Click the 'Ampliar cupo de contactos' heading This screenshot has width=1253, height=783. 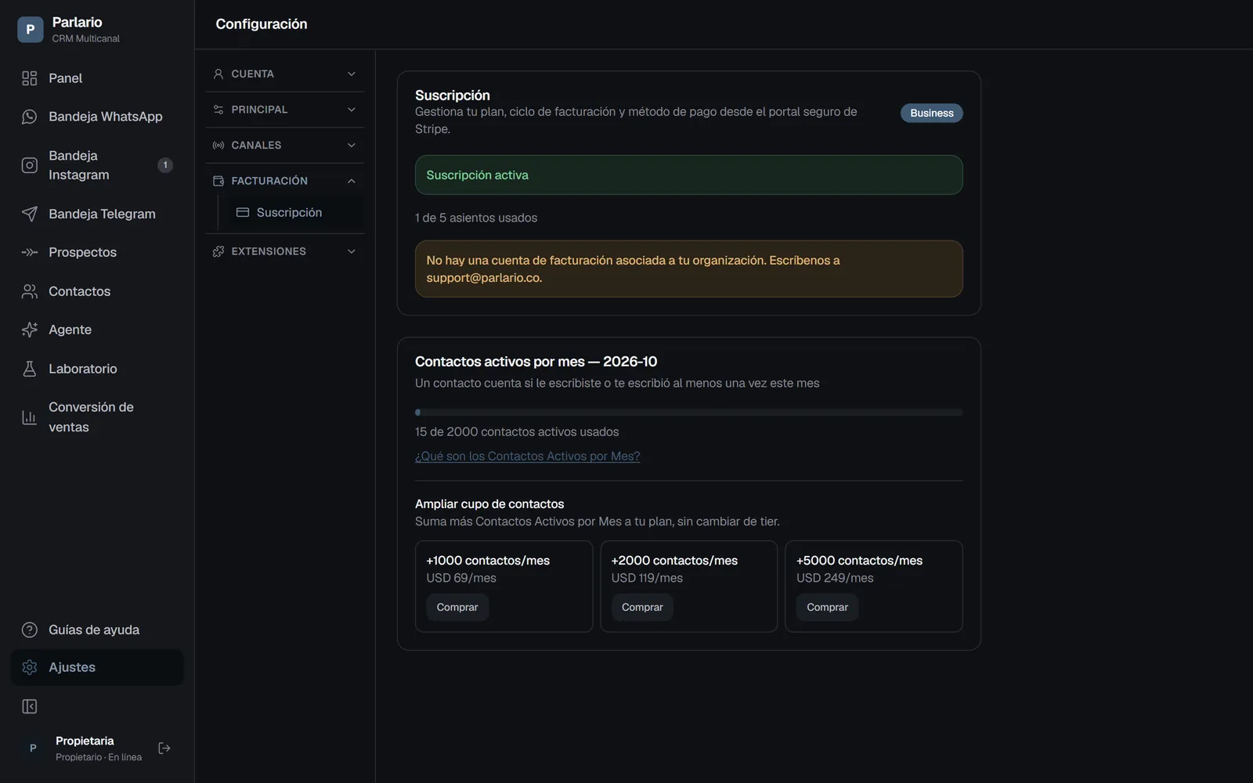(x=489, y=504)
